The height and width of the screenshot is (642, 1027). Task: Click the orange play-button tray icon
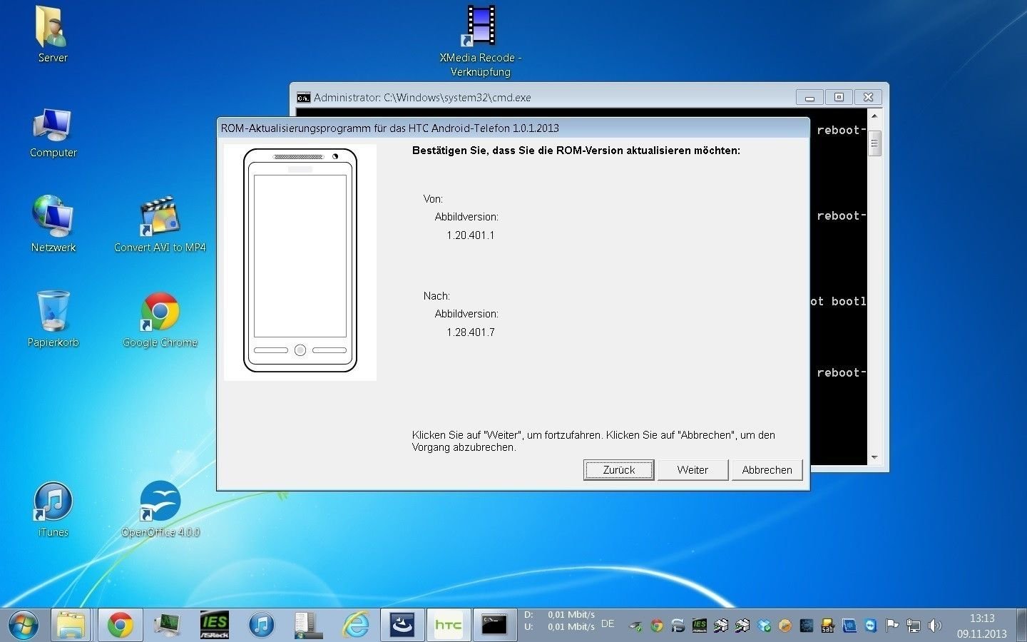tap(785, 626)
